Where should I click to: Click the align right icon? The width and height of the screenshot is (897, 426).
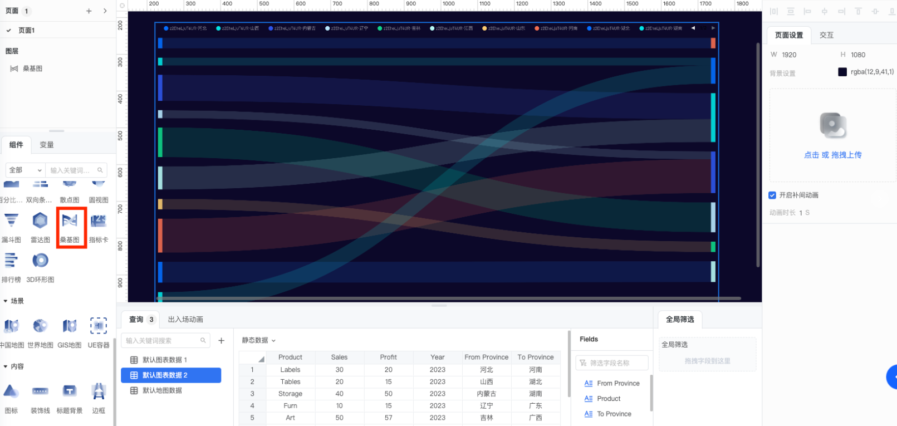[x=841, y=11]
